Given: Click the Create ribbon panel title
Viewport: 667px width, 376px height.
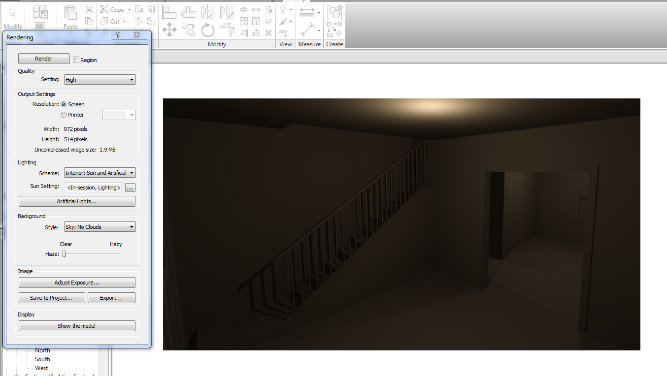Looking at the screenshot, I should (334, 44).
